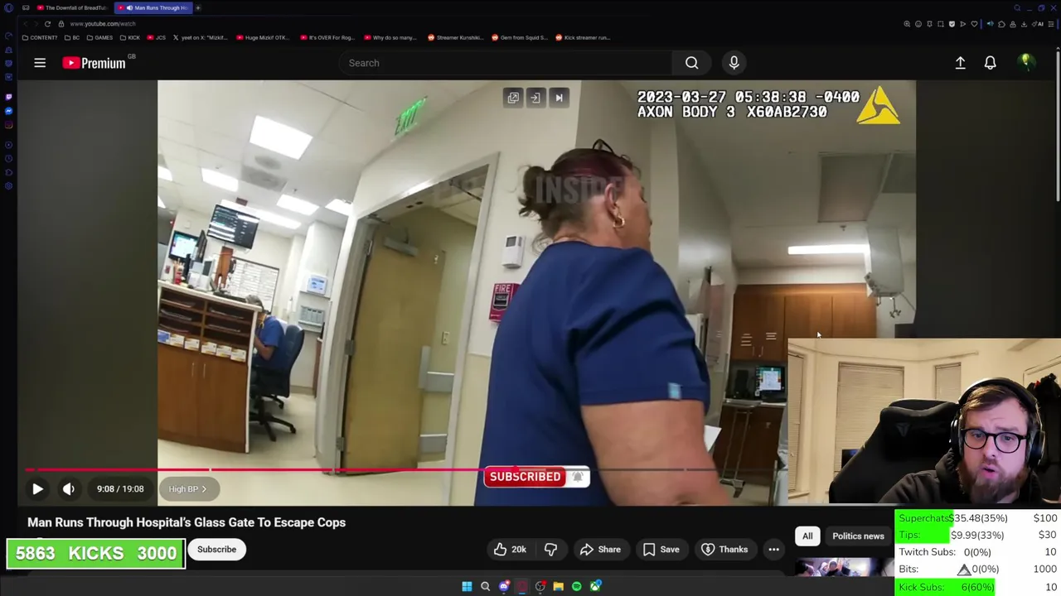Add page to bookmarks heart icon
The width and height of the screenshot is (1061, 596).
tap(974, 24)
